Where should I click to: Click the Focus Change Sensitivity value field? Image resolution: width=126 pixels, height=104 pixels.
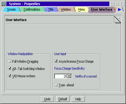point(61,76)
